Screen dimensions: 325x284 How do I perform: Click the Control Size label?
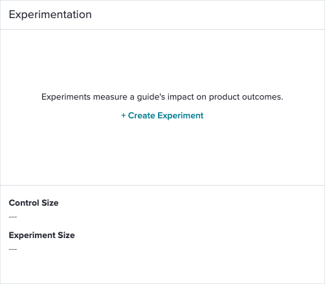pyautogui.click(x=34, y=203)
